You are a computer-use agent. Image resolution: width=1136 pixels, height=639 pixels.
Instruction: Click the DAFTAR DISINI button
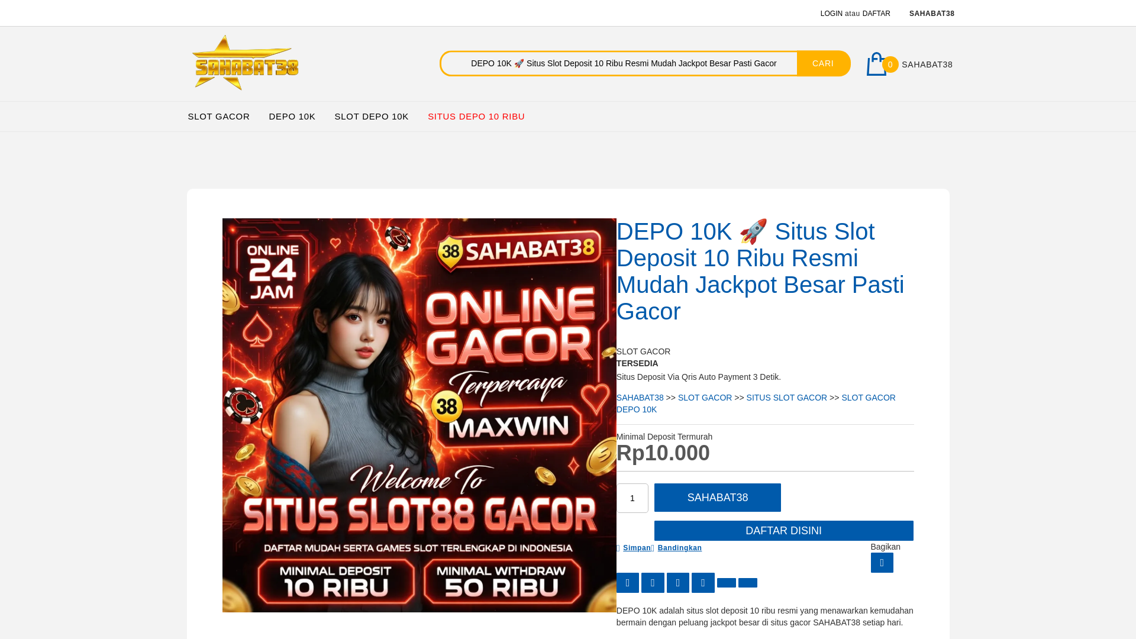[x=784, y=531]
